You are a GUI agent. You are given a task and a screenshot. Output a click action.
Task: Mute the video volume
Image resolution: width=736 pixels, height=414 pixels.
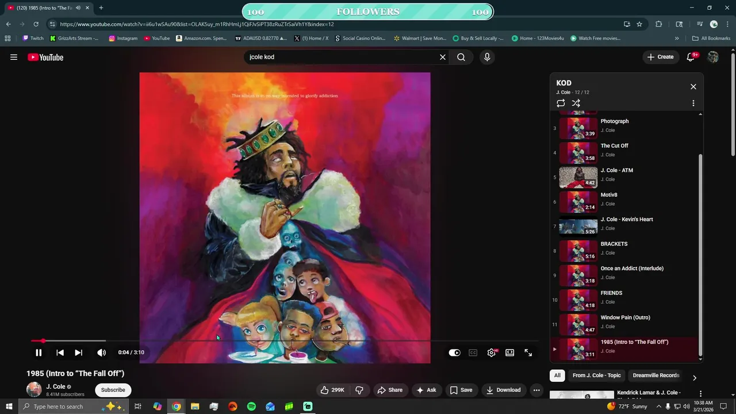coord(101,352)
